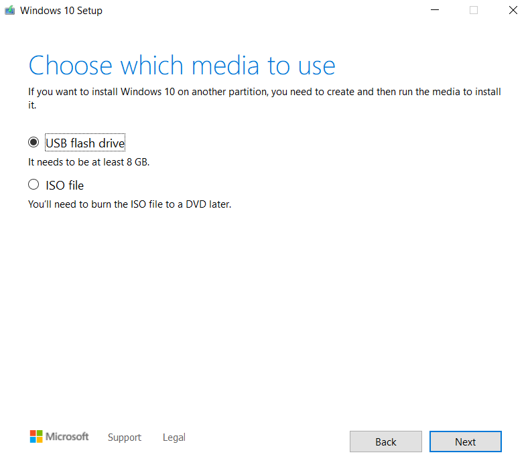Viewport: 532px width, 473px height.
Task: Open the Legal link
Action: point(174,437)
